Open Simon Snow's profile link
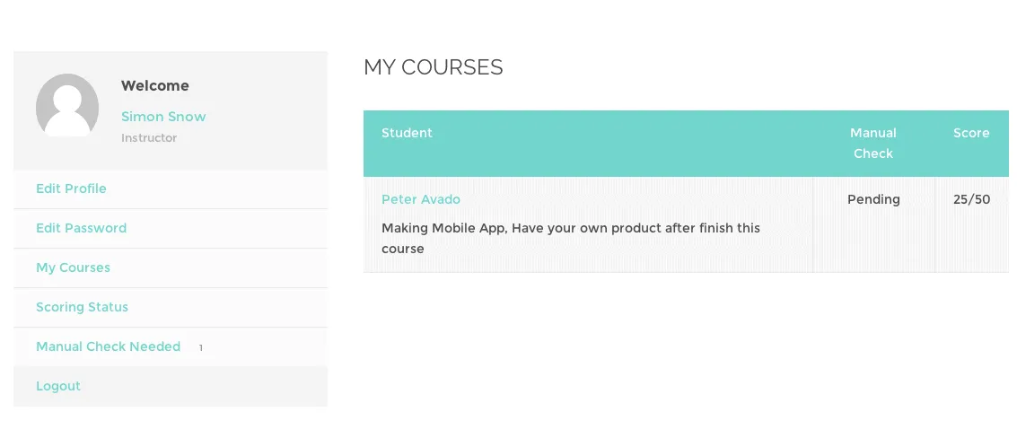1017x447 pixels. (163, 117)
